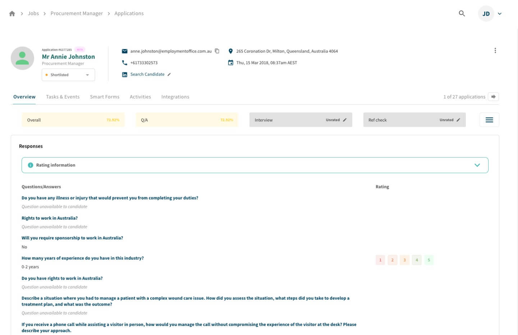Click the '0-2 years' answer
The image size is (518, 335).
pos(30,267)
